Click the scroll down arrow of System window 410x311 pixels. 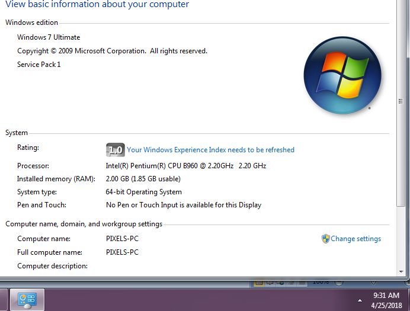pyautogui.click(x=401, y=272)
